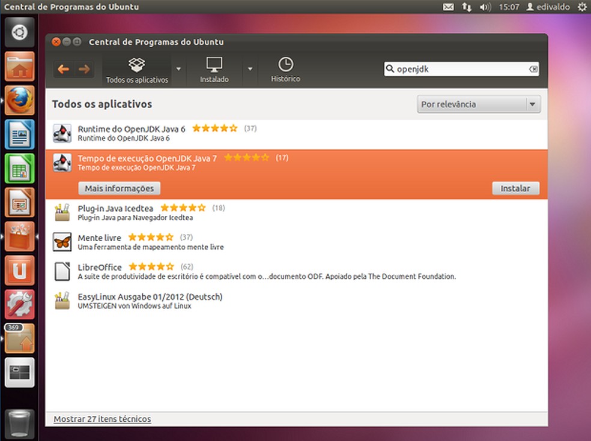Open Ubuntu One from the launcher
Screen dimensions: 591x441
[x=20, y=270]
